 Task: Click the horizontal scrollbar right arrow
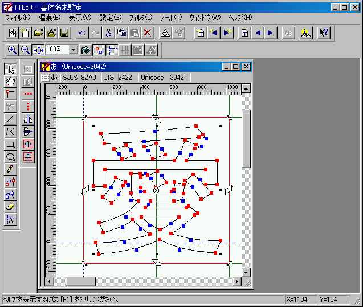pyautogui.click(x=237, y=282)
